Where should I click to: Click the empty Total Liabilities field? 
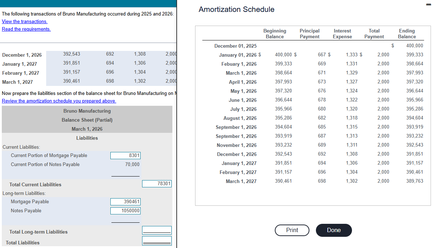(x=157, y=241)
